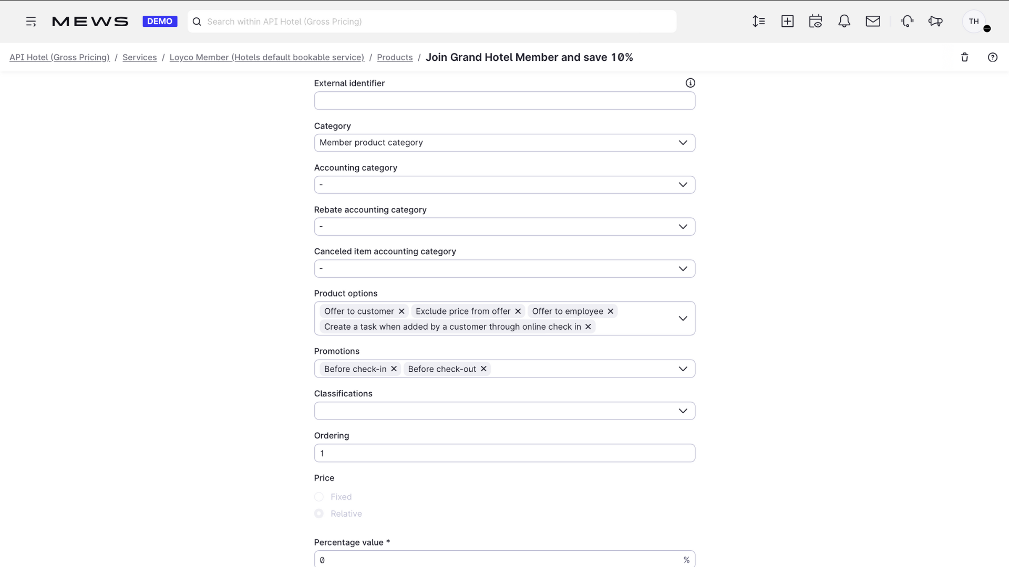
Task: Open the help question mark icon
Action: pos(993,57)
